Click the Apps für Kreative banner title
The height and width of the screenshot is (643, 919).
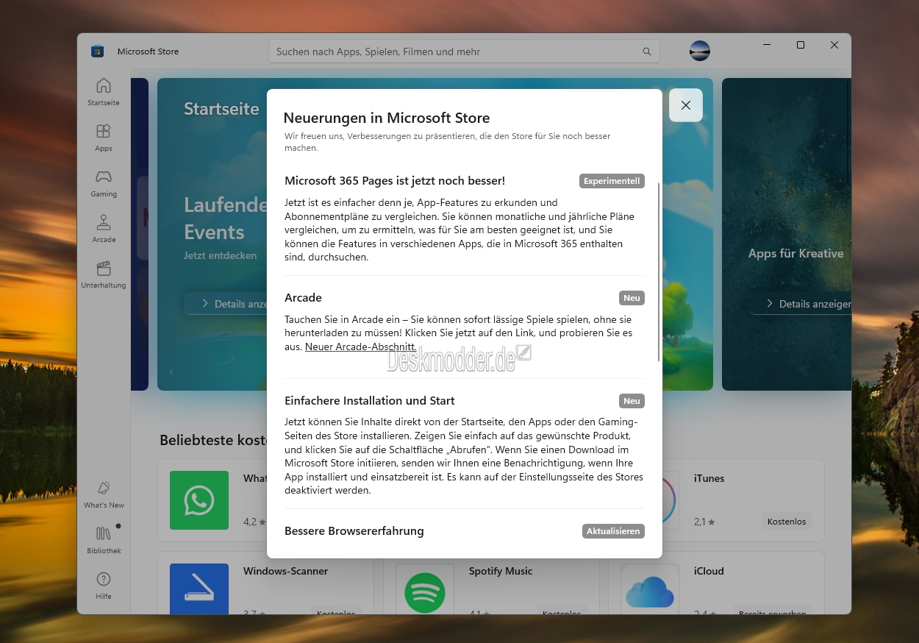tap(795, 254)
